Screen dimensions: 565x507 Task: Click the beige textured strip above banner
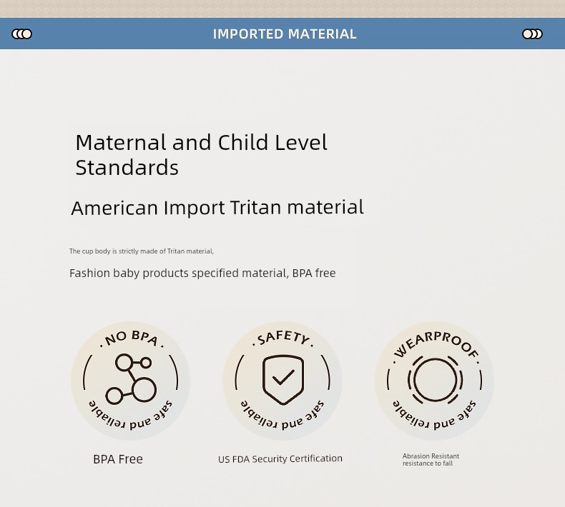pyautogui.click(x=282, y=9)
